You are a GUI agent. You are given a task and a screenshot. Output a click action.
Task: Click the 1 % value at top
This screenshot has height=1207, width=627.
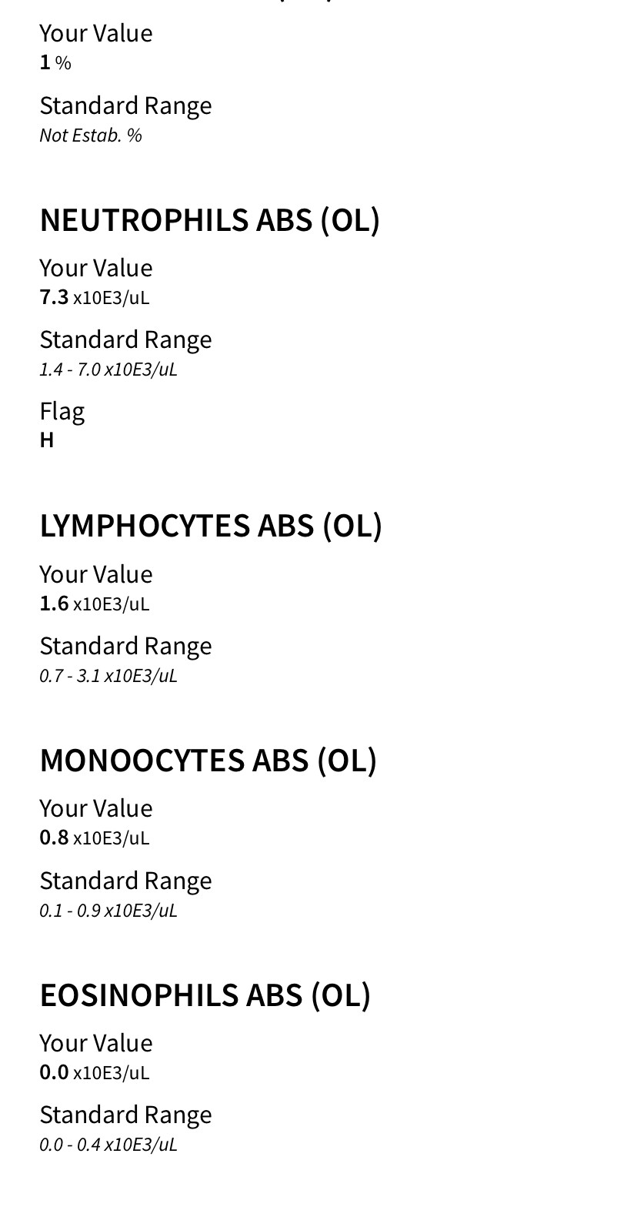[55, 63]
